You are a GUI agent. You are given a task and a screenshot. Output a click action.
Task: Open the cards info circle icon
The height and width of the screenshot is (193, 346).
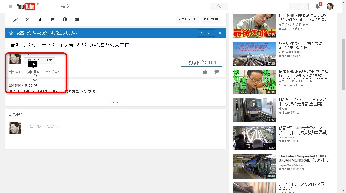(x=65, y=19)
